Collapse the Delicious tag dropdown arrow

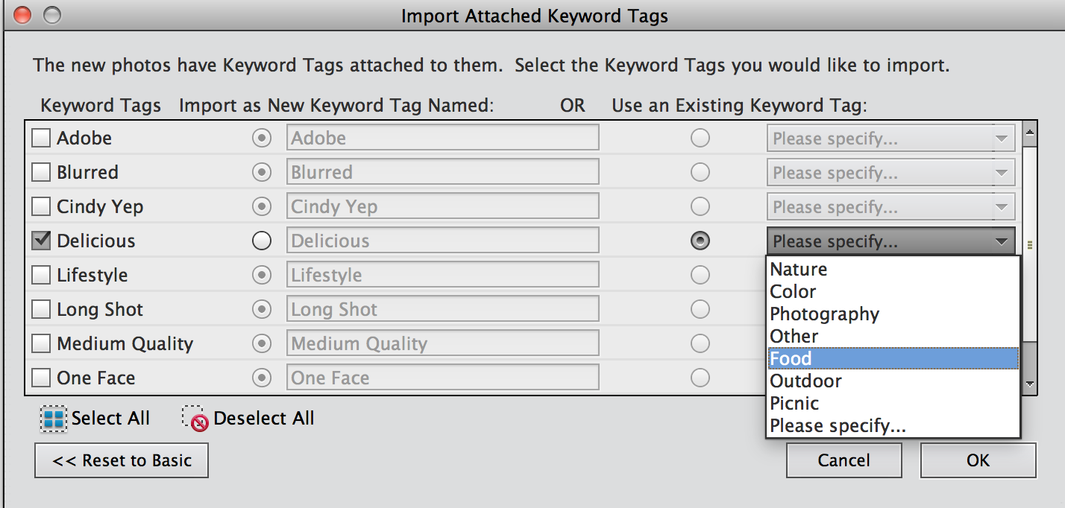(1001, 241)
